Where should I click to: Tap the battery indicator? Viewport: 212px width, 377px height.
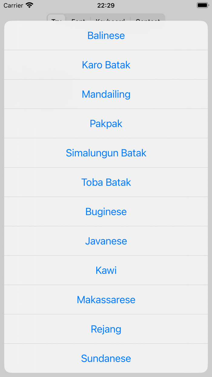(202, 5)
